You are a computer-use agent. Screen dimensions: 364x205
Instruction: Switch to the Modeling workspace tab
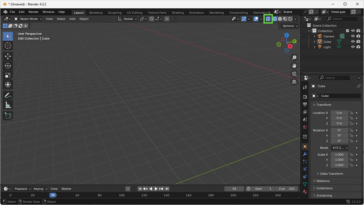point(96,13)
